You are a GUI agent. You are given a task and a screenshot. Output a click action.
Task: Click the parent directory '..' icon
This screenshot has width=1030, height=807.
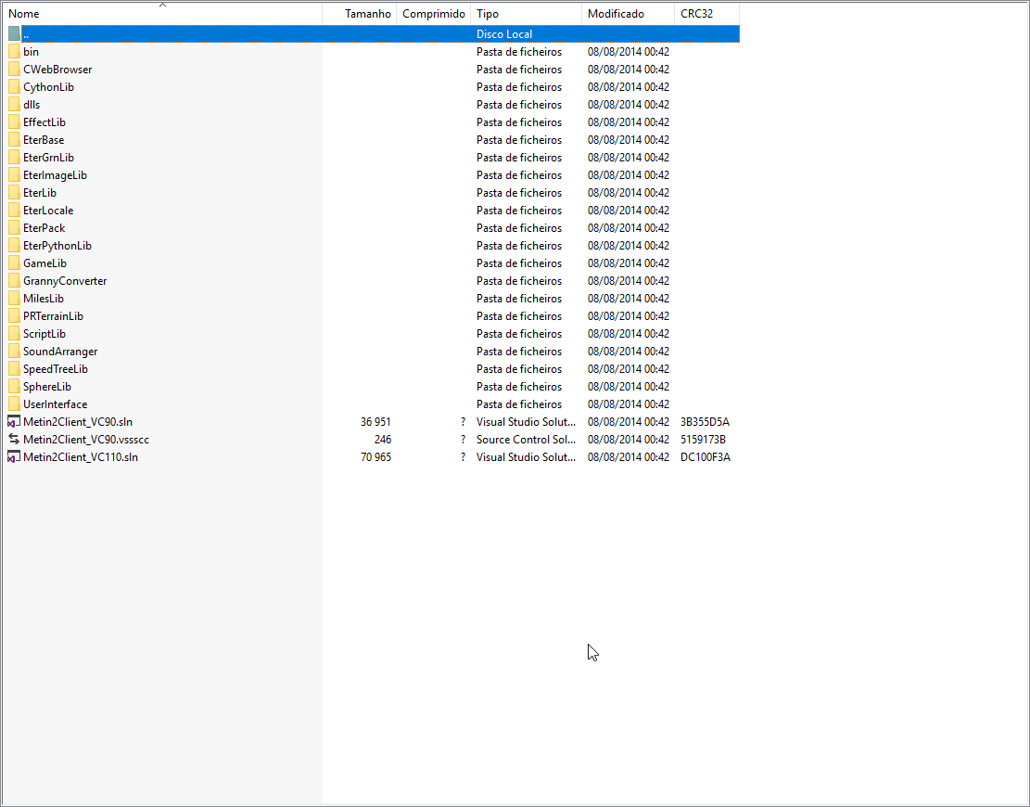click(14, 33)
